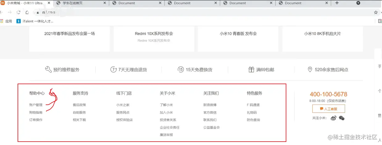Screen dimensions: 382x145
Task: Open the 应用 apps grid icon
Action: [x=2, y=21]
